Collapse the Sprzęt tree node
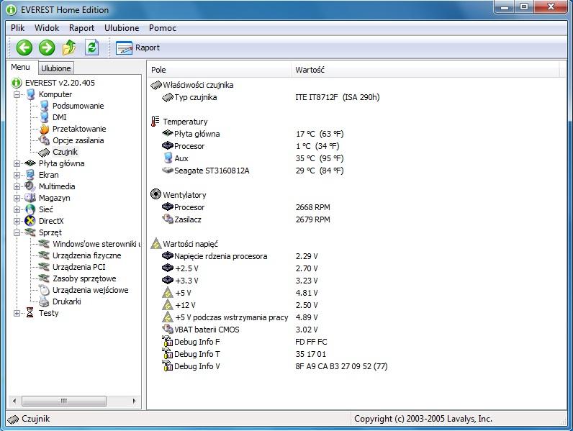The height and width of the screenshot is (431, 573). [17, 232]
